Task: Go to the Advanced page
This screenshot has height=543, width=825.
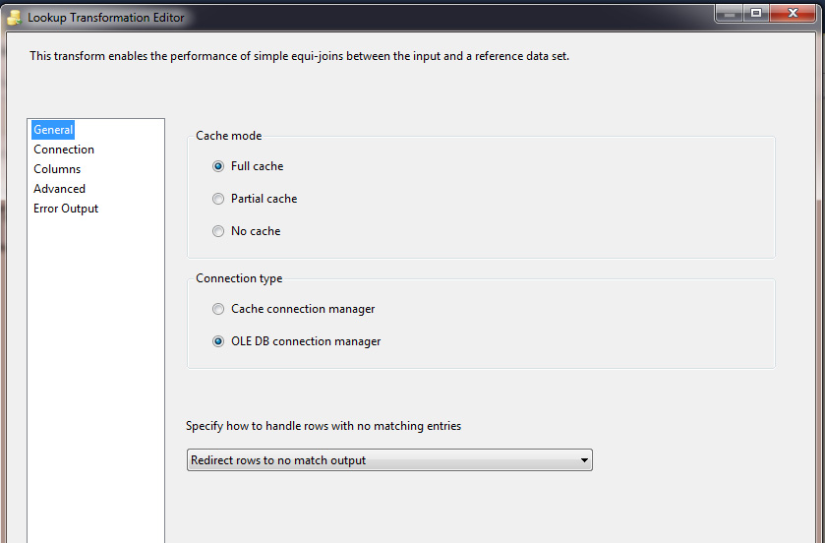Action: pyautogui.click(x=59, y=188)
